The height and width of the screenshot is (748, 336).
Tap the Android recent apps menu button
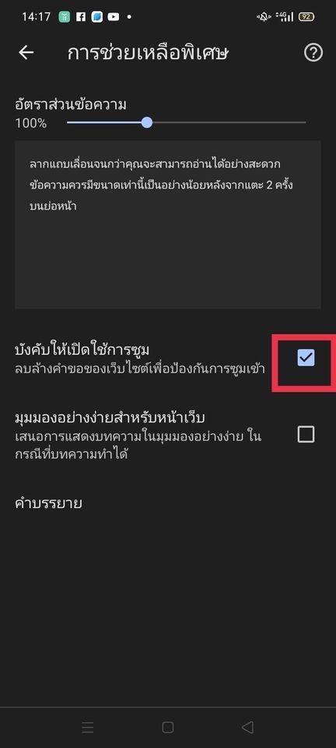(x=88, y=727)
